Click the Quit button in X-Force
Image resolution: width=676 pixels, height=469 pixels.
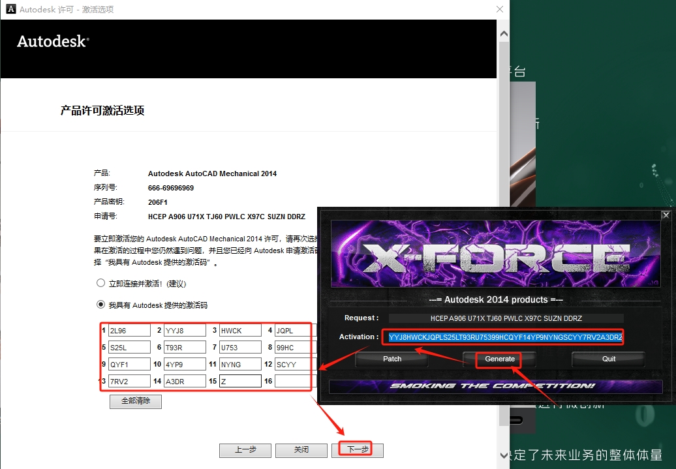point(608,359)
